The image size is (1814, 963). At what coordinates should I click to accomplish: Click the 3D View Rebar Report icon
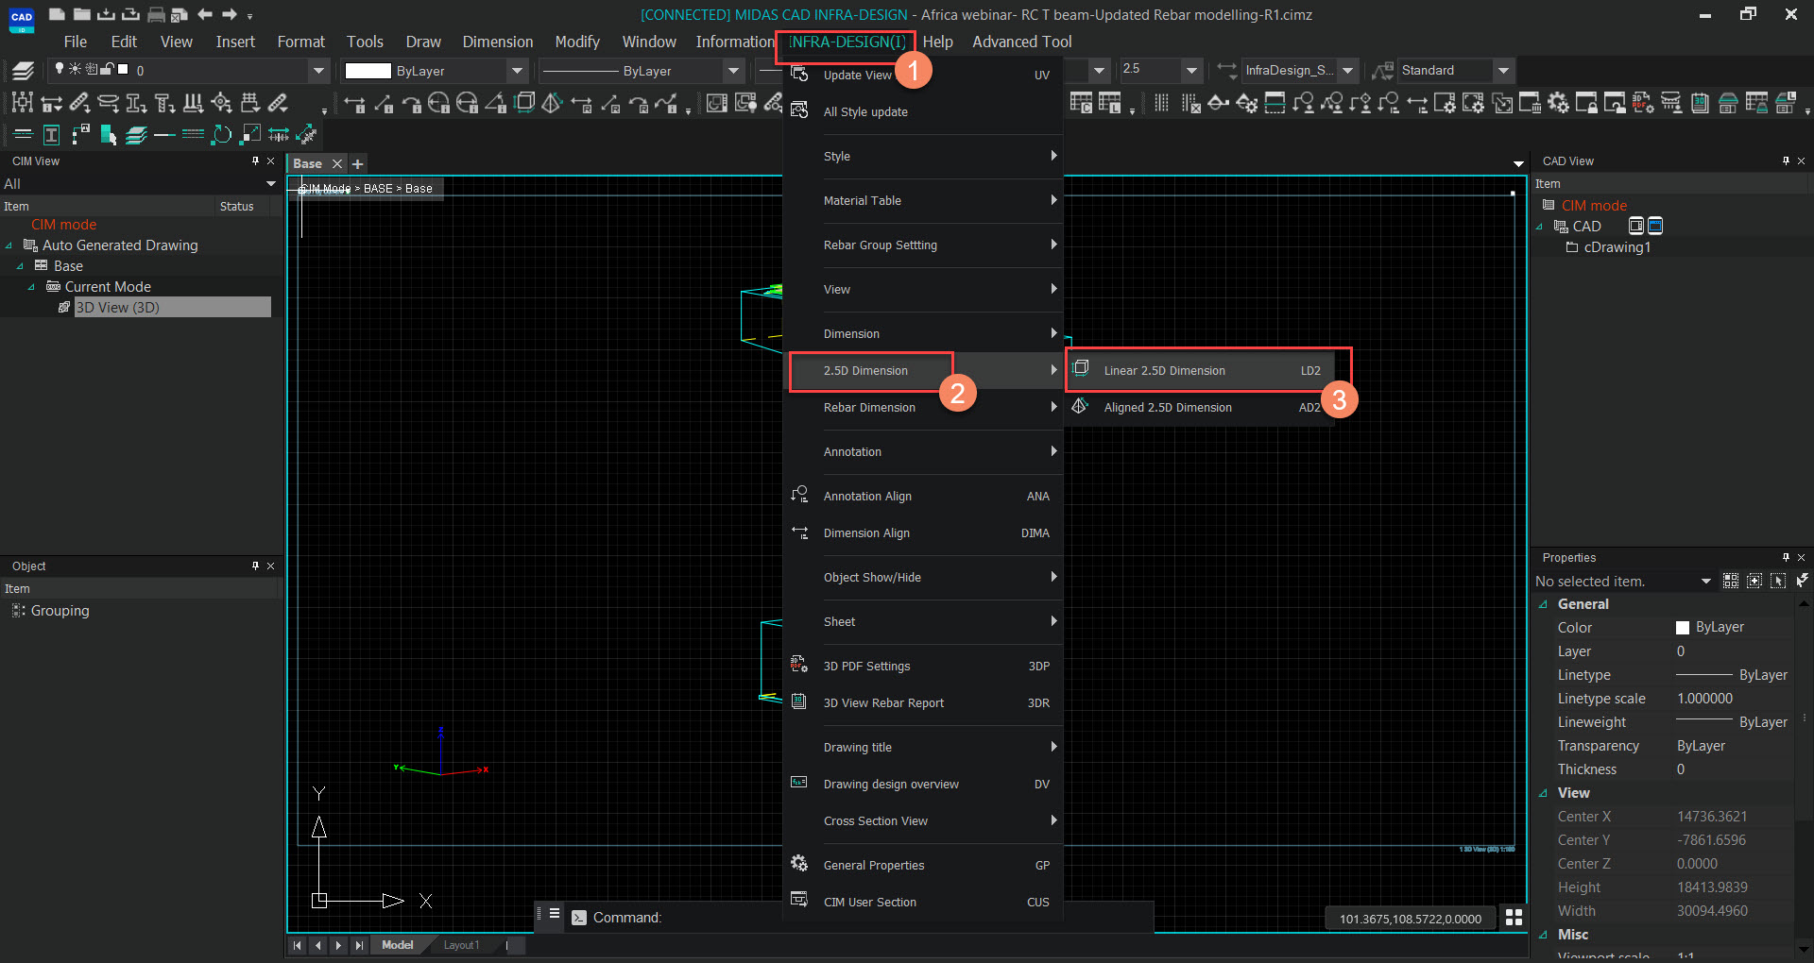click(x=799, y=702)
